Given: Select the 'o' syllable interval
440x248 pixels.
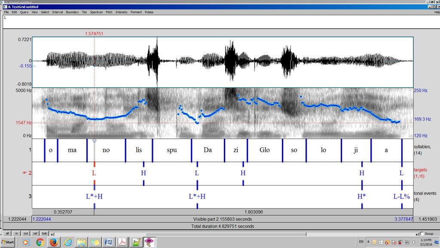Looking at the screenshot, I should [x=51, y=150].
